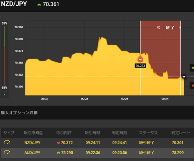This screenshot has height=161, width=194.
Task: Click 取引終了 status in AUD/JPY row
Action: tap(147, 153)
